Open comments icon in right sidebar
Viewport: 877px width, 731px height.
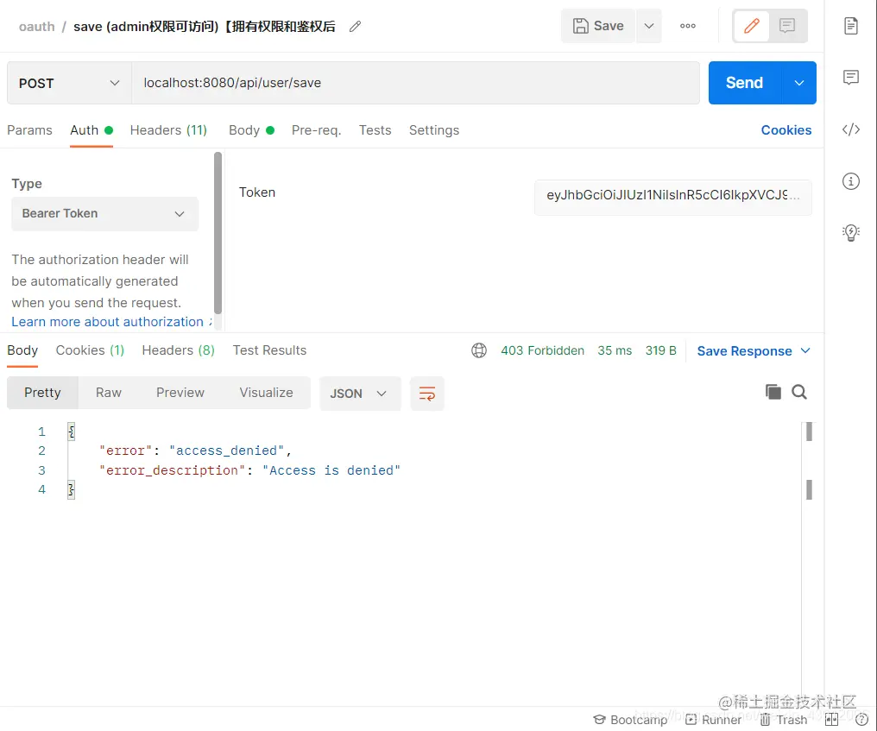pos(851,77)
